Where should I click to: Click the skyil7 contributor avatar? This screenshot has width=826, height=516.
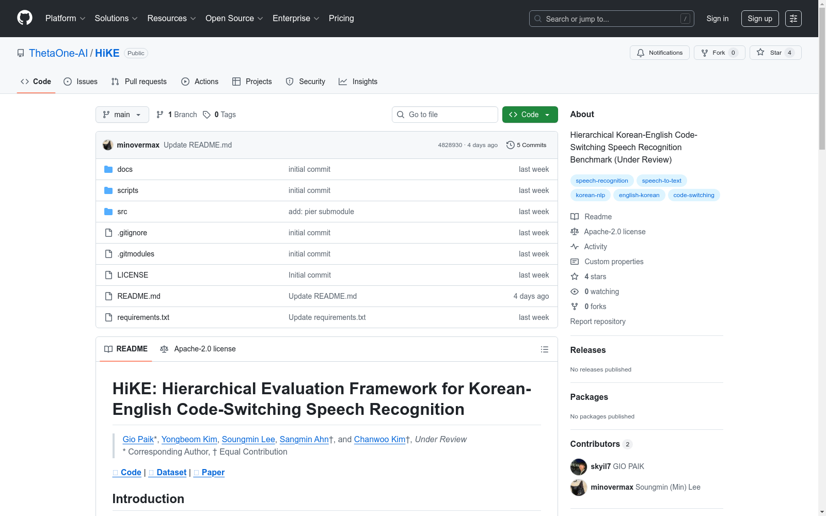tap(578, 466)
